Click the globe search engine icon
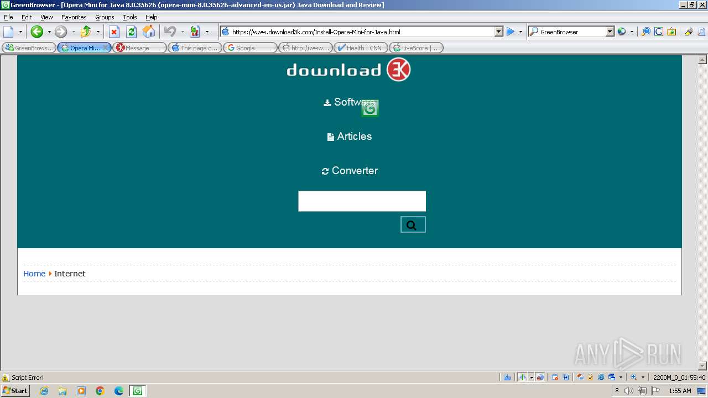The width and height of the screenshot is (708, 398). click(x=622, y=32)
